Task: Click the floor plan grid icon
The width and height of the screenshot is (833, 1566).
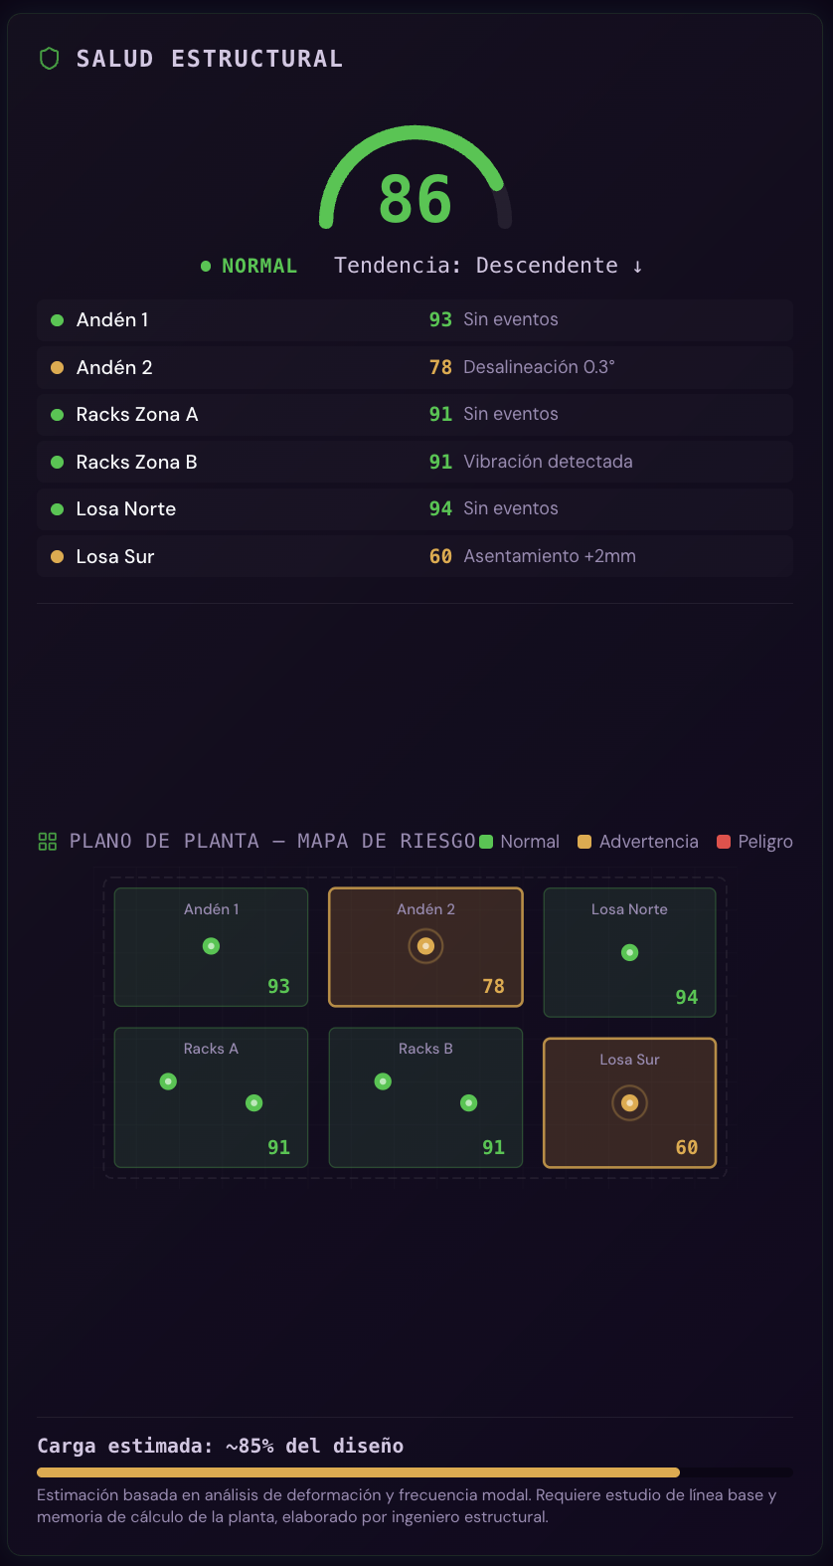Action: (x=48, y=842)
